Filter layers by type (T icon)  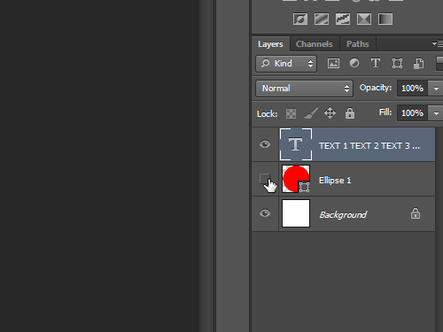click(376, 63)
